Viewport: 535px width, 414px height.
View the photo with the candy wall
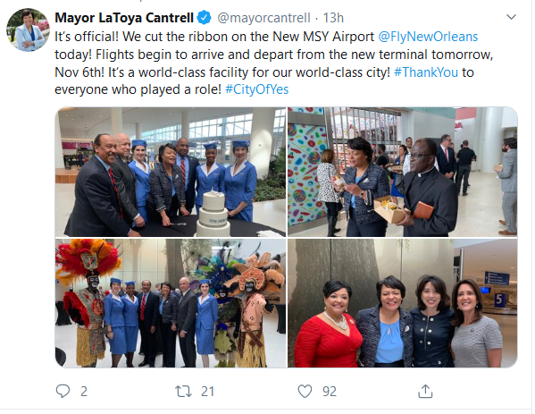(x=403, y=172)
